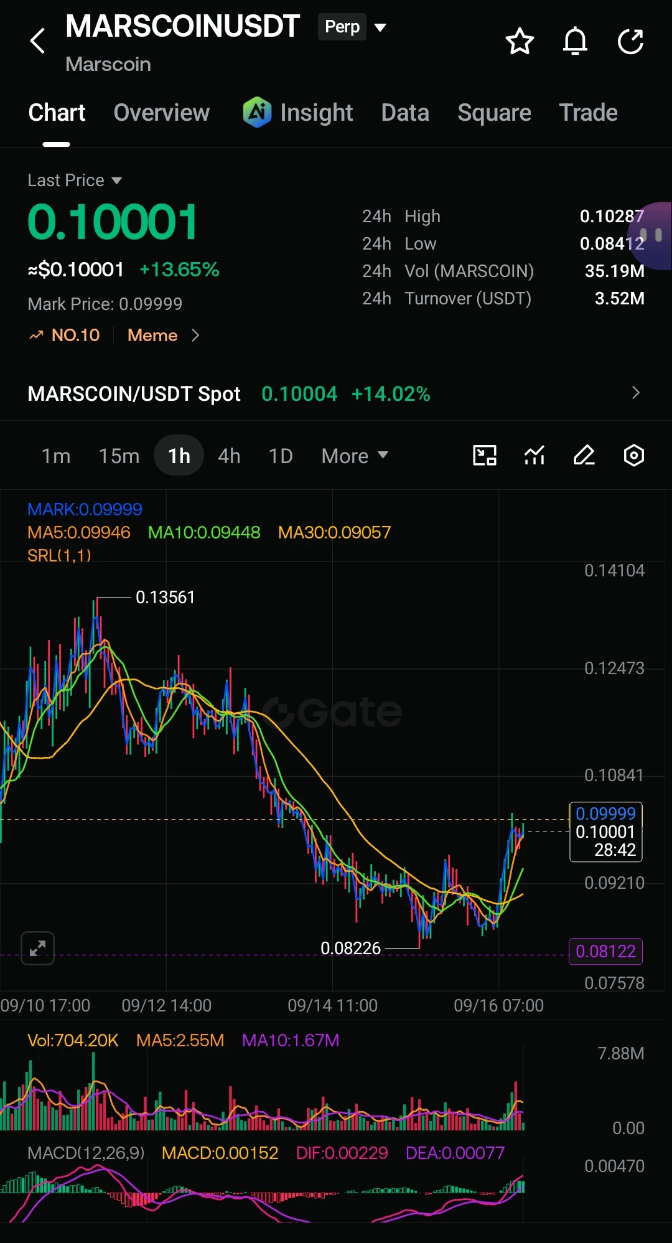Tap the Meme category link
The image size is (672, 1243).
point(152,335)
